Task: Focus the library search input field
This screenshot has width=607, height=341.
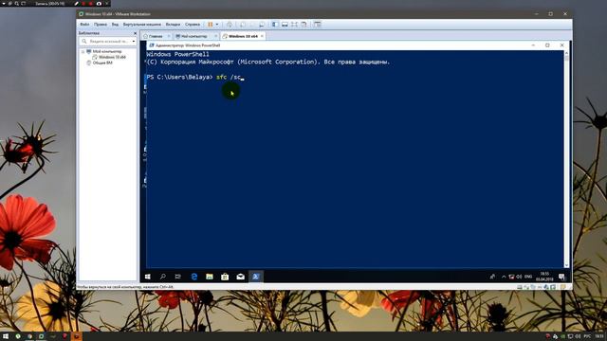Action: pos(107,41)
